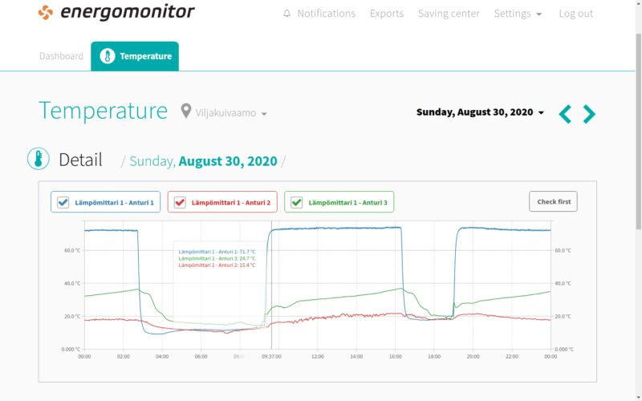This screenshot has width=642, height=401.
Task: Click the location pin icon beside Viljakuivaamo
Action: click(186, 111)
